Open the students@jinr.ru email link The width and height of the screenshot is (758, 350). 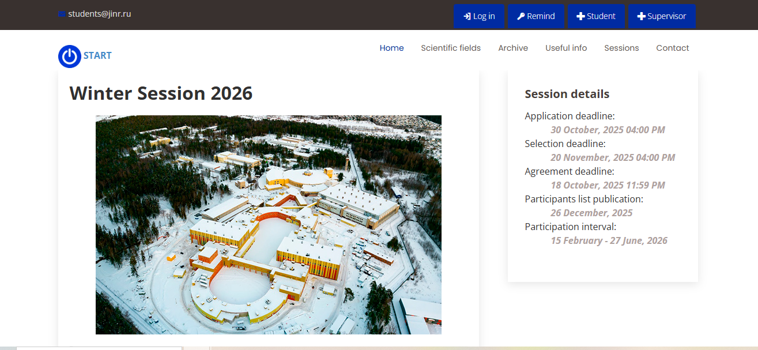(x=99, y=14)
